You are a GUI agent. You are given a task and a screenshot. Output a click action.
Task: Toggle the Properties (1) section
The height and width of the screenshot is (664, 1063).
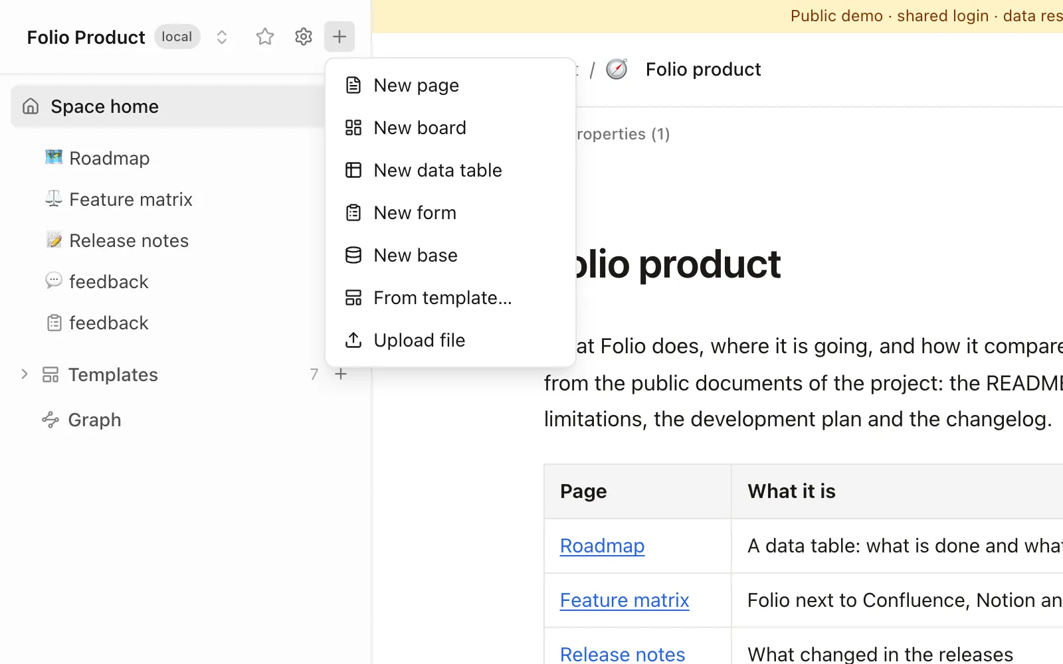click(623, 134)
